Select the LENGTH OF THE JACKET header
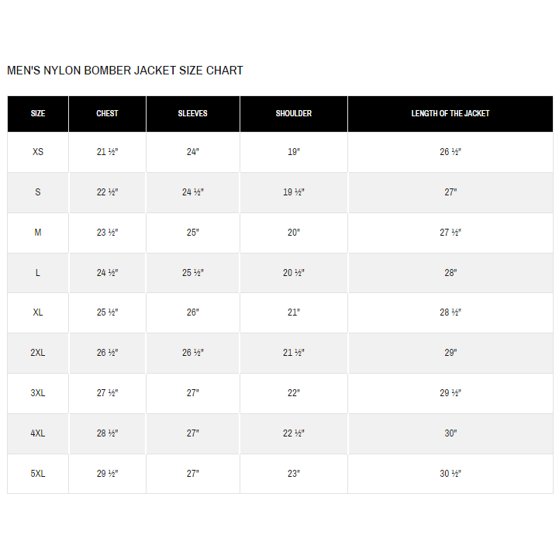 tap(450, 113)
